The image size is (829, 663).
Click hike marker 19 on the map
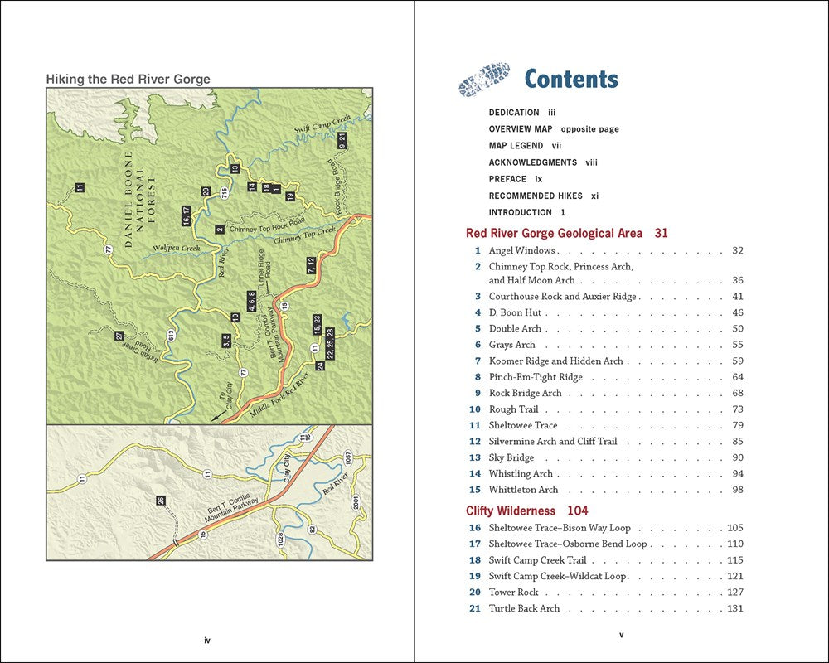pos(289,196)
